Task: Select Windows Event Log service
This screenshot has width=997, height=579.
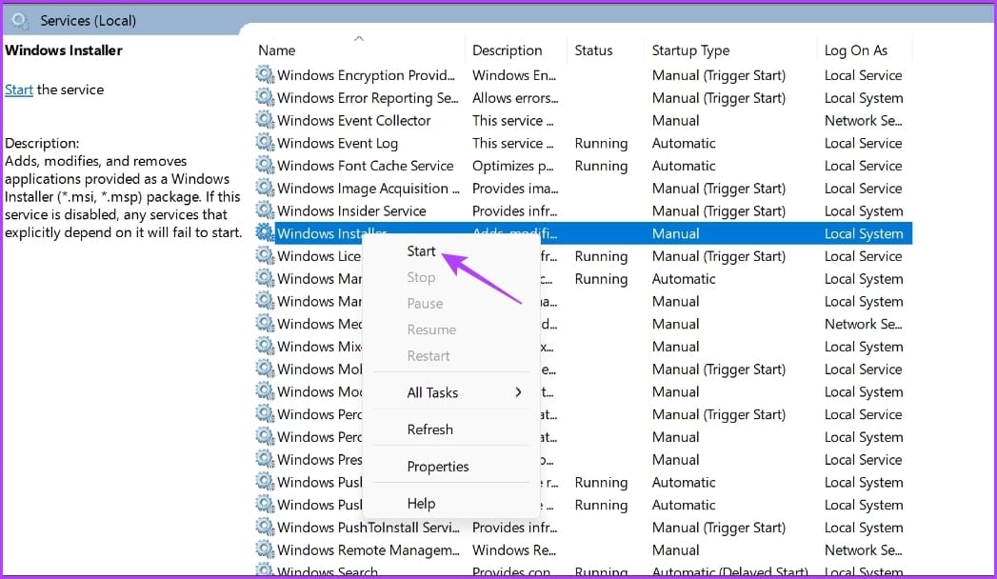Action: tap(583, 143)
